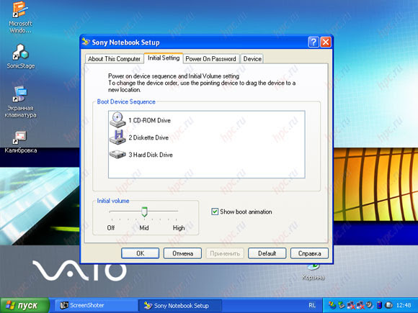
Task: Close the Sony Notebook Setup dialog
Action: point(326,42)
